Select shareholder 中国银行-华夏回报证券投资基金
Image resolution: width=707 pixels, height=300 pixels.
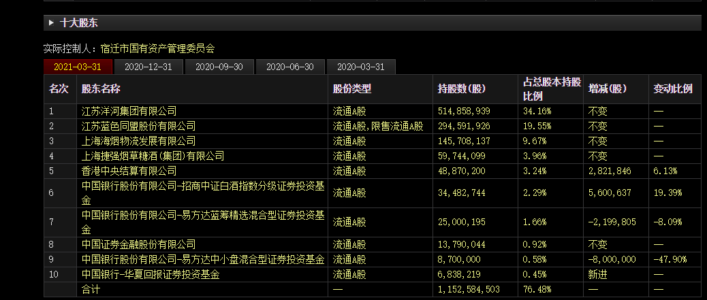tap(151, 274)
